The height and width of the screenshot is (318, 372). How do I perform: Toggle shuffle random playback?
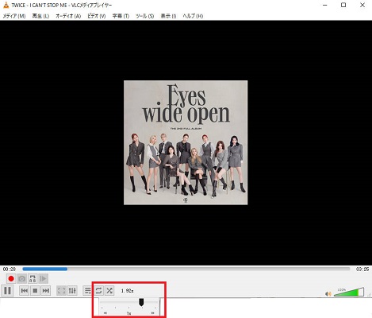[109, 291]
